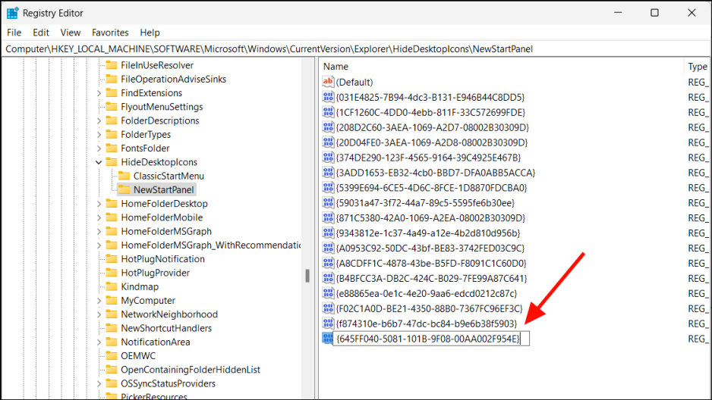
Task: Expand the FindExtensions key
Action: point(99,93)
